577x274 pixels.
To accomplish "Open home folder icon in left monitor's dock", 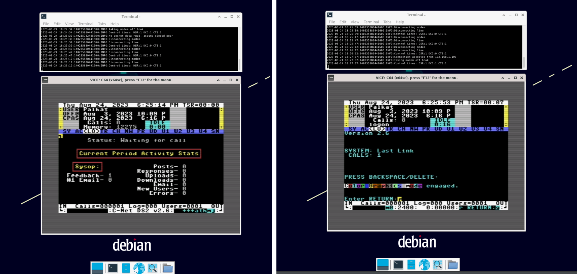I will [x=168, y=268].
